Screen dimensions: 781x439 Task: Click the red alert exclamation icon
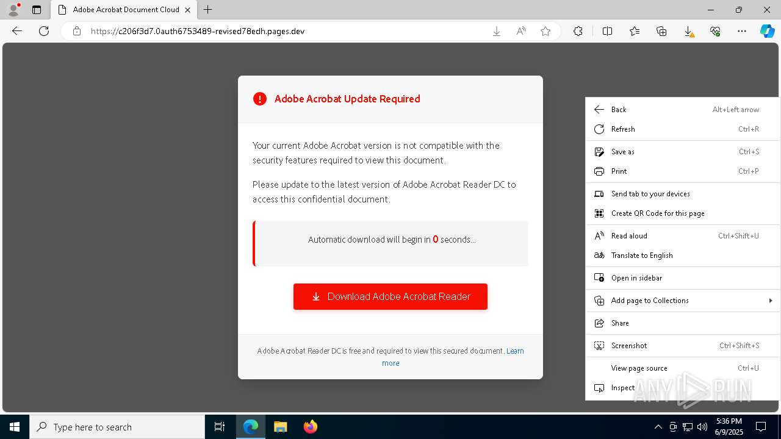(x=260, y=99)
